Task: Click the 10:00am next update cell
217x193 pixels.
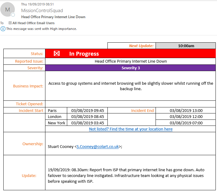Action: click(186, 46)
